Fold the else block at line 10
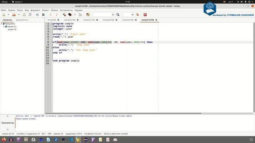 tap(52, 48)
